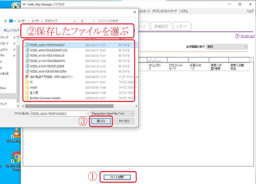Select file FEDEX_41079-FDUQTLQIXFB
The width and height of the screenshot is (256, 184).
pyautogui.click(x=81, y=66)
